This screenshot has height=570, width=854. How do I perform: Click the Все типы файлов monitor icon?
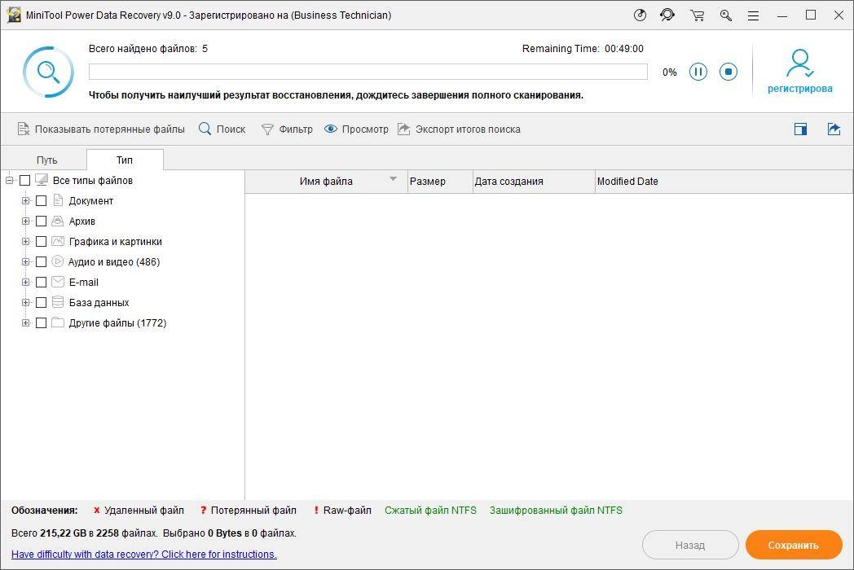pyautogui.click(x=42, y=180)
